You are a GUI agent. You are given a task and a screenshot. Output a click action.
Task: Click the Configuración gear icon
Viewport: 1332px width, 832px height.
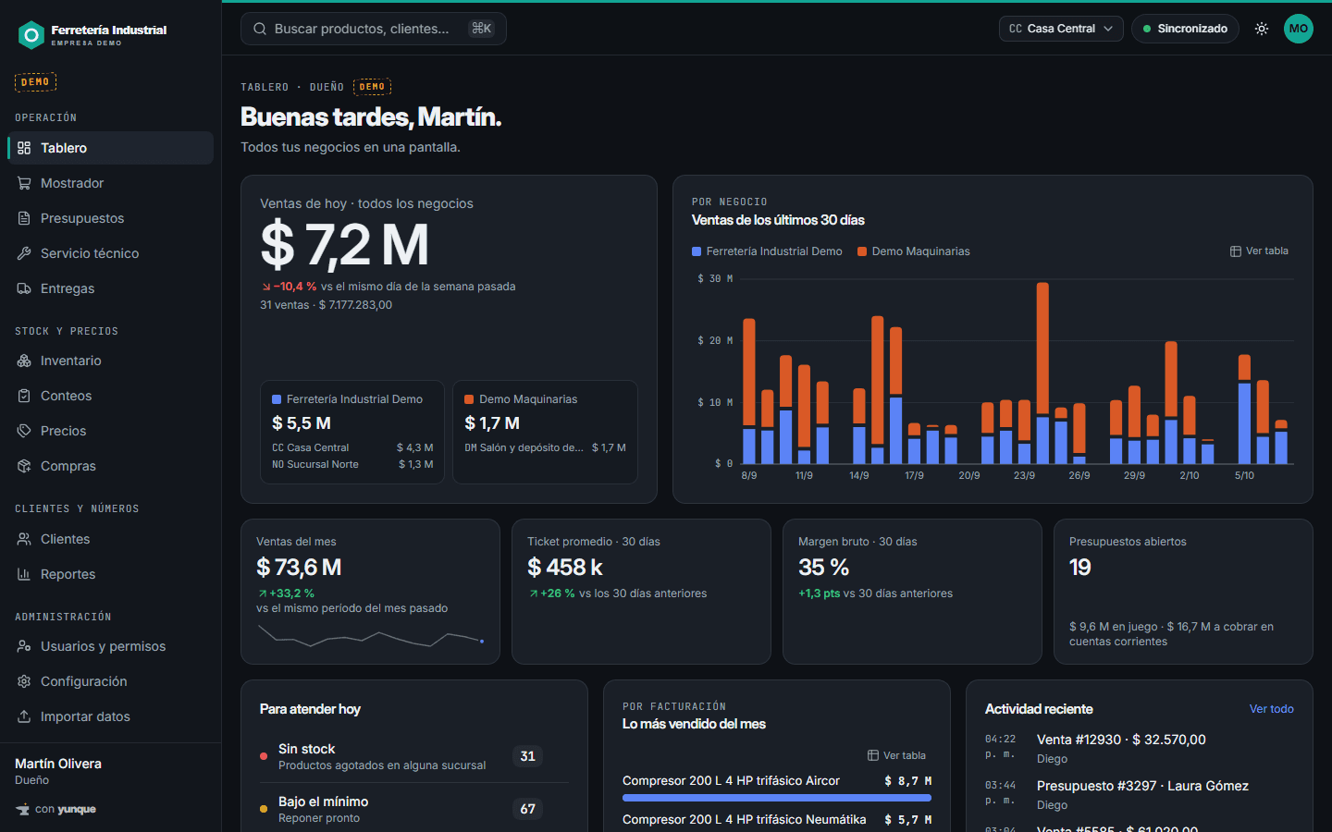pos(24,681)
